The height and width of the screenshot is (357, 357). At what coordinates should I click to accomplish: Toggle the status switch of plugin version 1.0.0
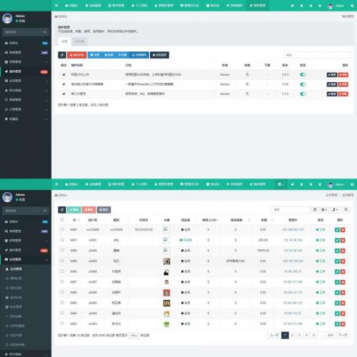click(x=303, y=84)
